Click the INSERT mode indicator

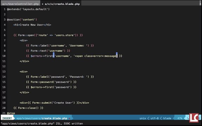[7, 118]
